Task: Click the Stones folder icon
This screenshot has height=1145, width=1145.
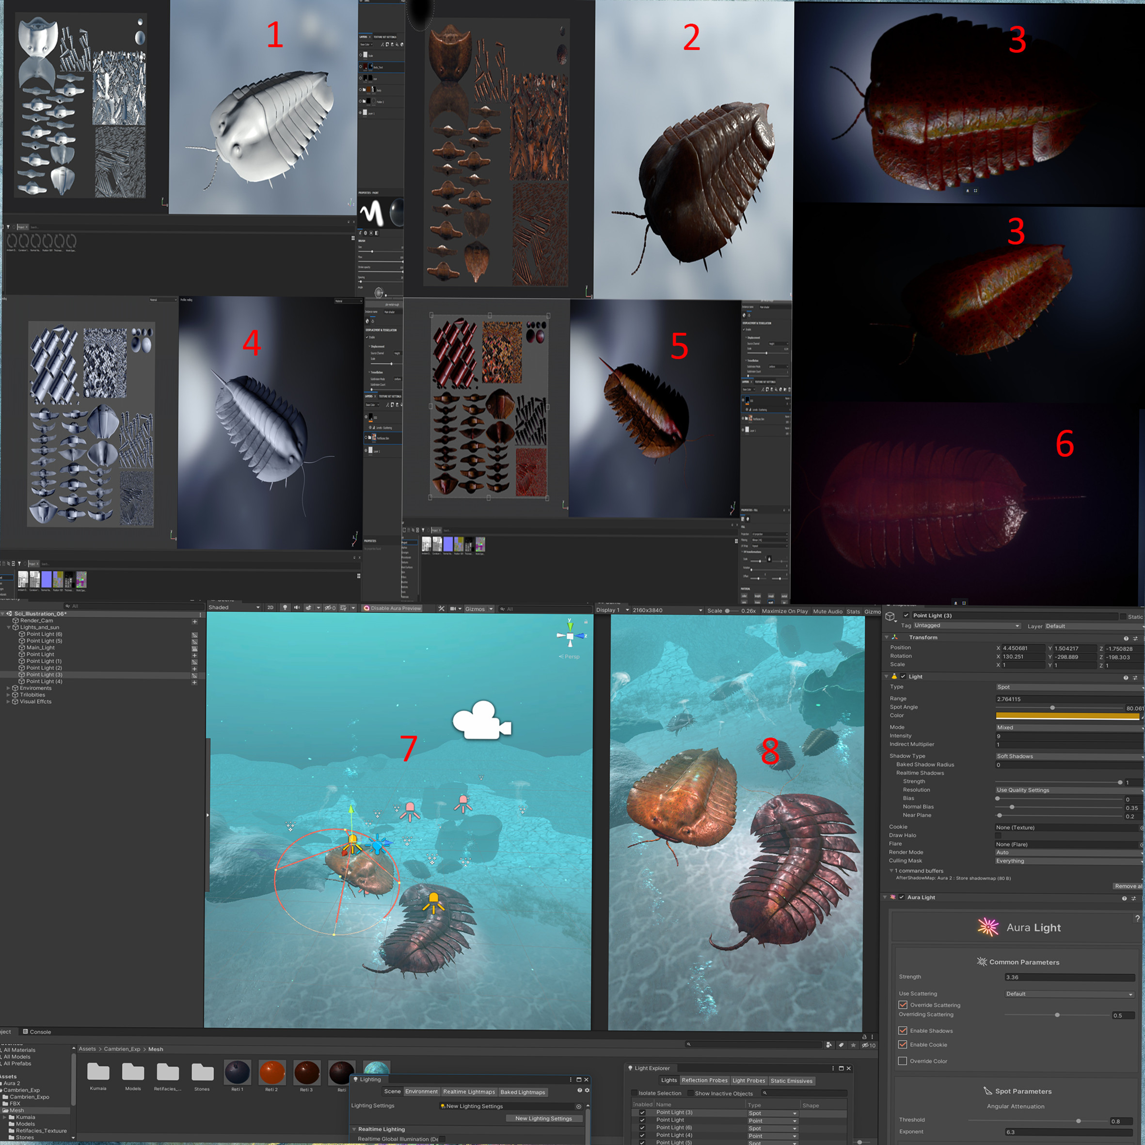Action: [202, 1072]
